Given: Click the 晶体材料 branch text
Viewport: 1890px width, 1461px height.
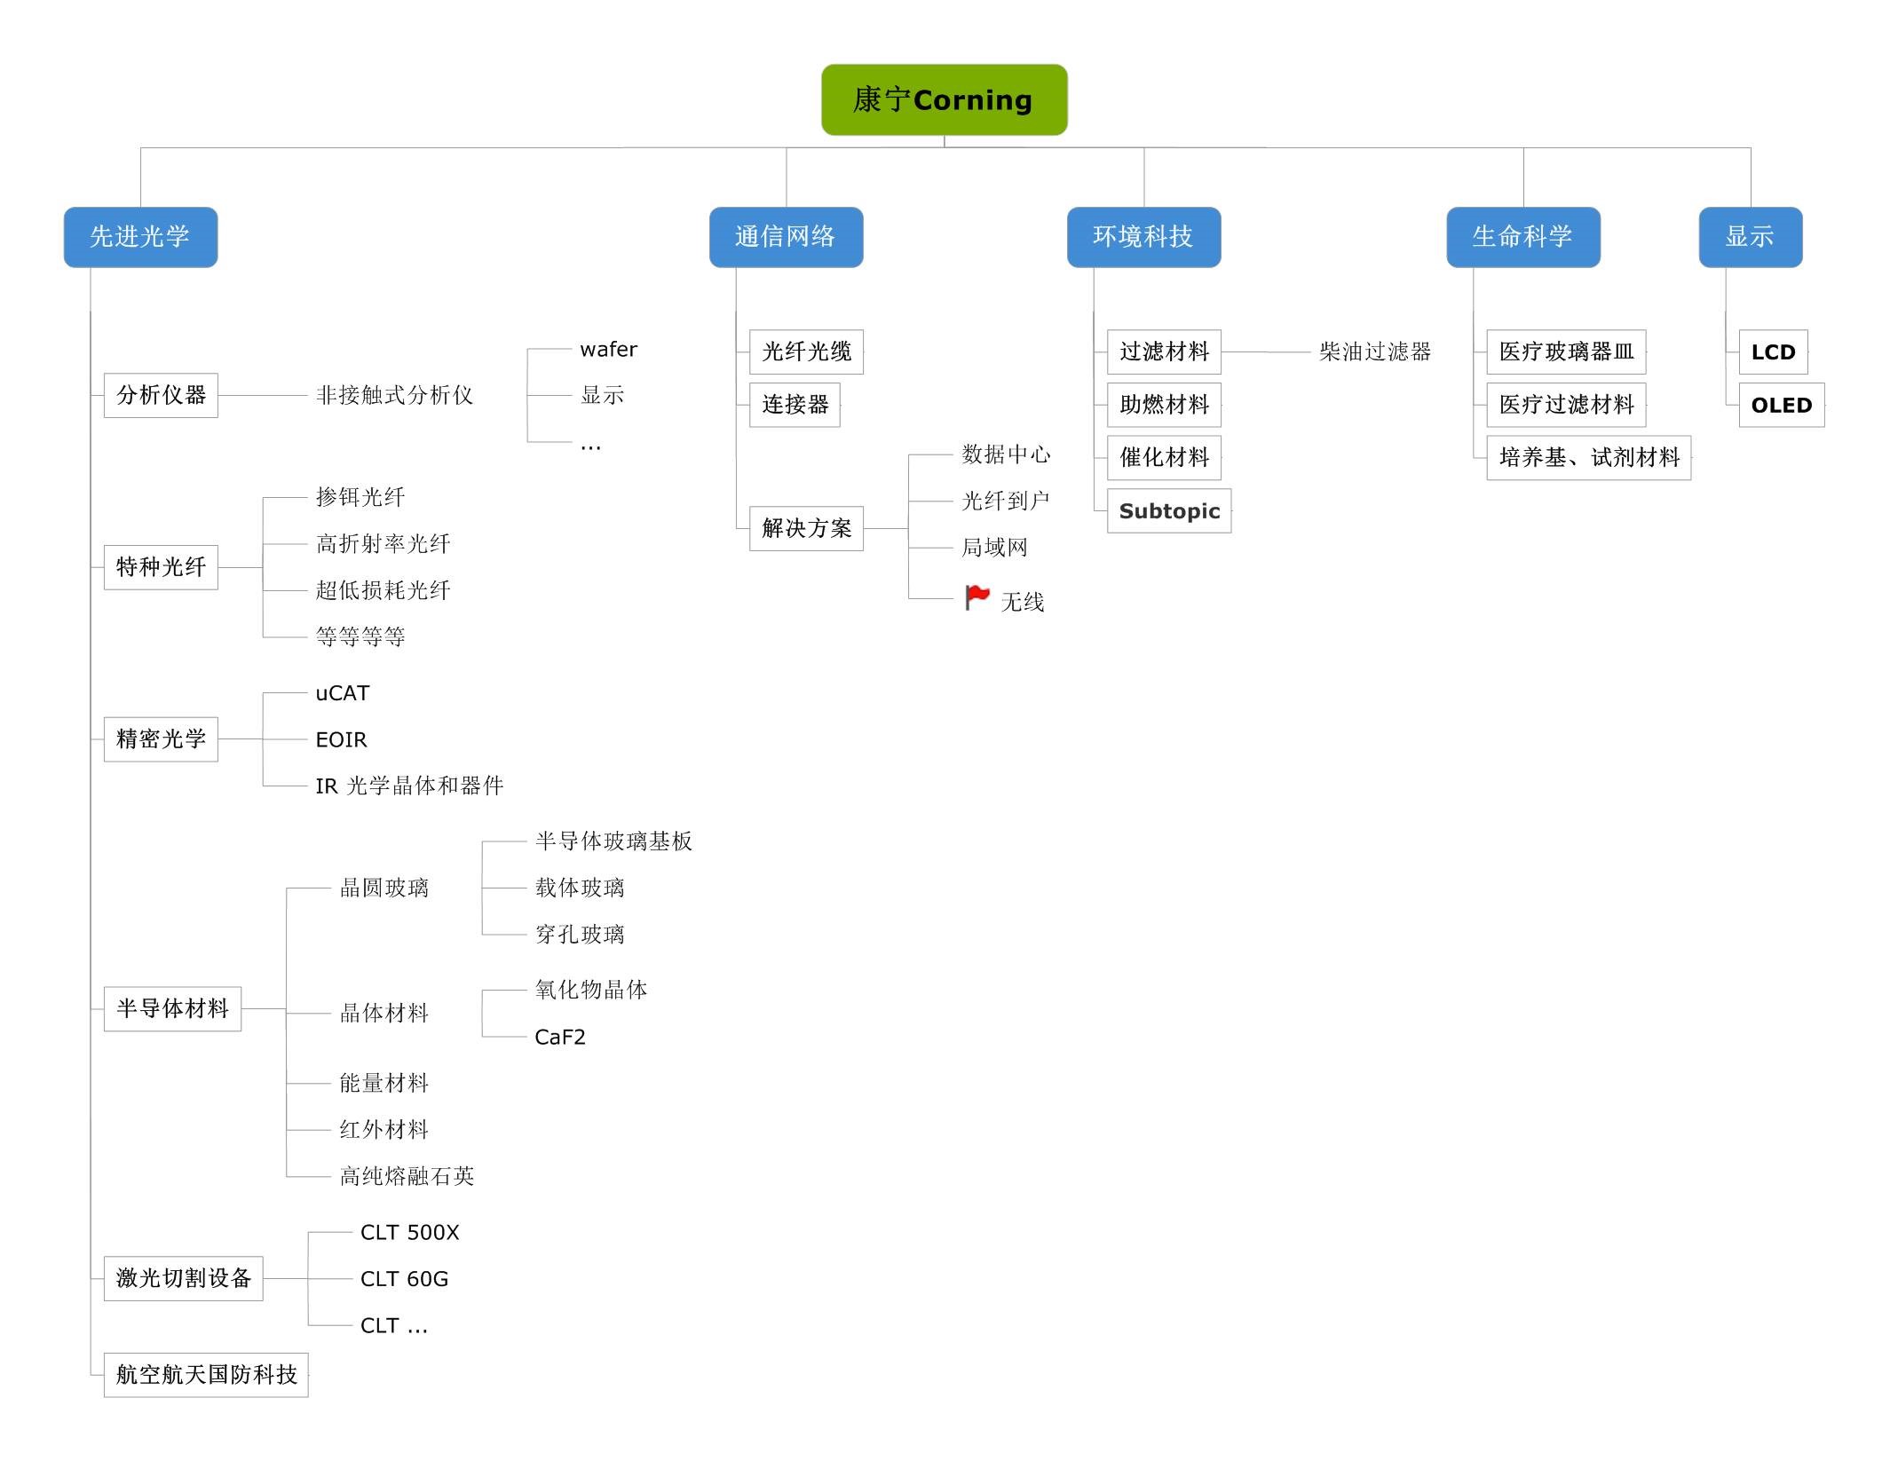Looking at the screenshot, I should 384,1013.
